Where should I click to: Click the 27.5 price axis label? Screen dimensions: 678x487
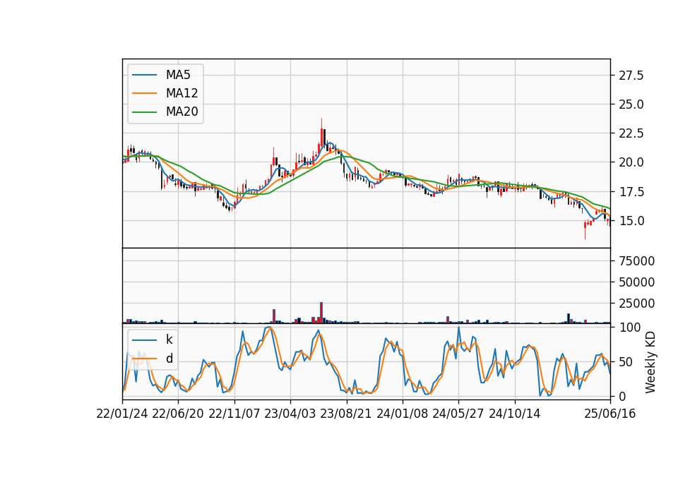[x=631, y=76]
